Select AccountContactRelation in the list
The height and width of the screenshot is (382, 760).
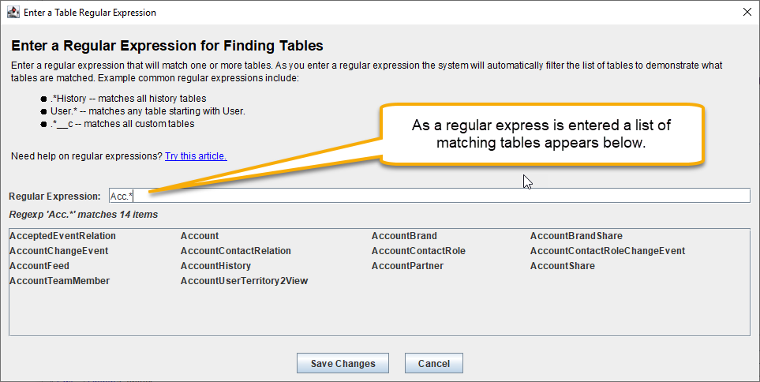point(236,251)
